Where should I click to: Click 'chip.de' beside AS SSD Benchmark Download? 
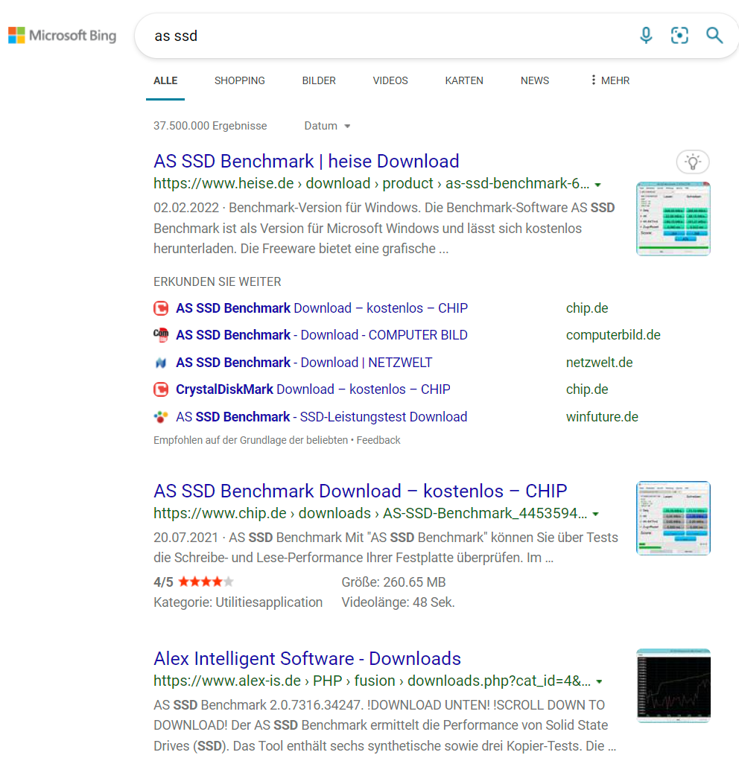pos(587,308)
